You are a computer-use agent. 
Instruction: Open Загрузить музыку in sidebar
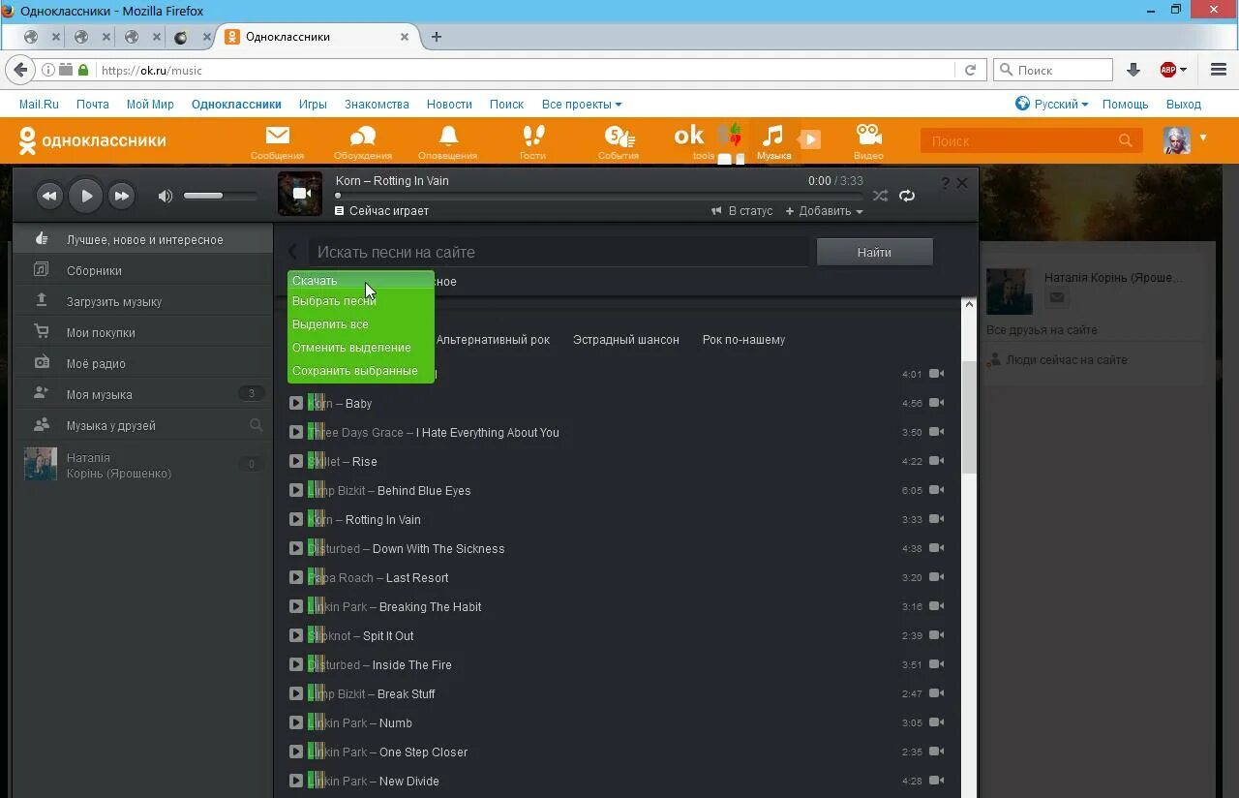pos(143,301)
